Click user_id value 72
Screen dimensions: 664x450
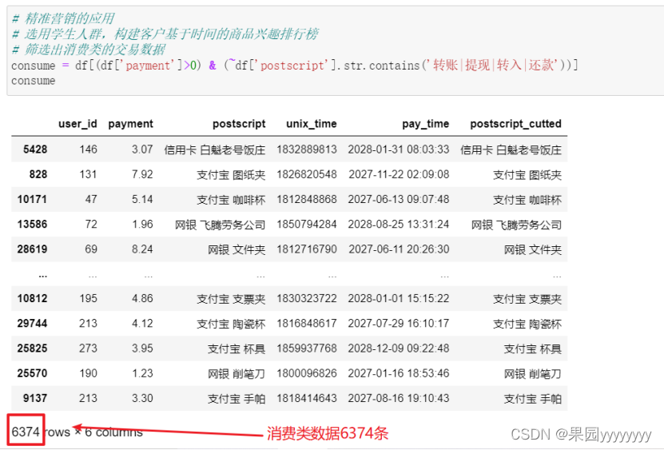coord(91,224)
